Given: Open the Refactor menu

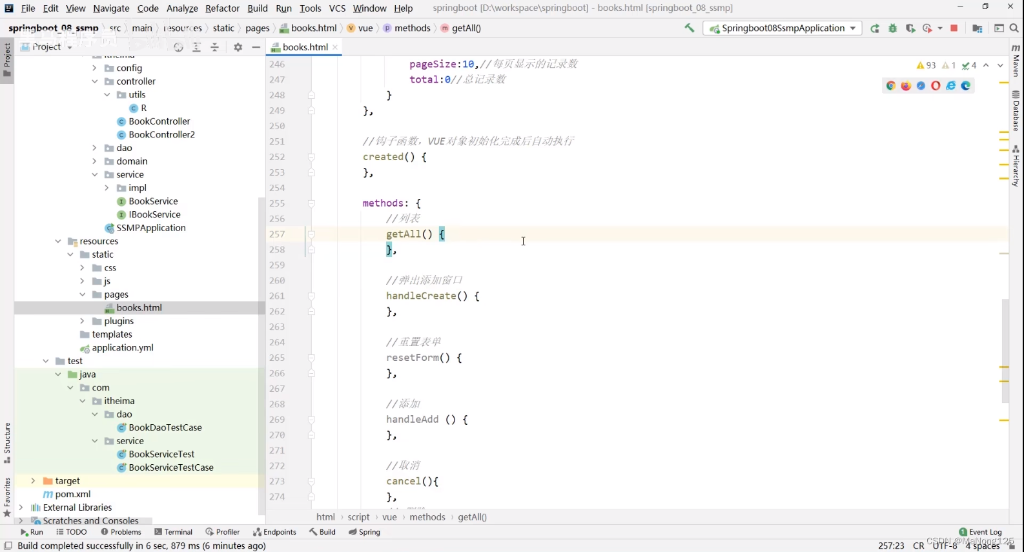Looking at the screenshot, I should coord(222,8).
